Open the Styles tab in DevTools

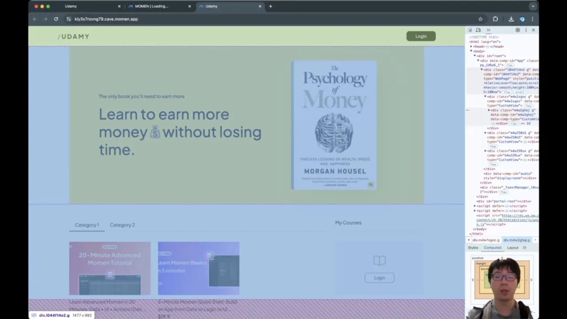click(x=473, y=248)
